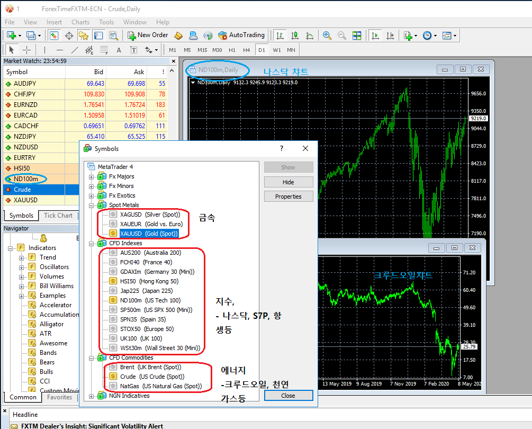Expand Fx Exotics group
This screenshot has width=532, height=429.
coord(91,196)
